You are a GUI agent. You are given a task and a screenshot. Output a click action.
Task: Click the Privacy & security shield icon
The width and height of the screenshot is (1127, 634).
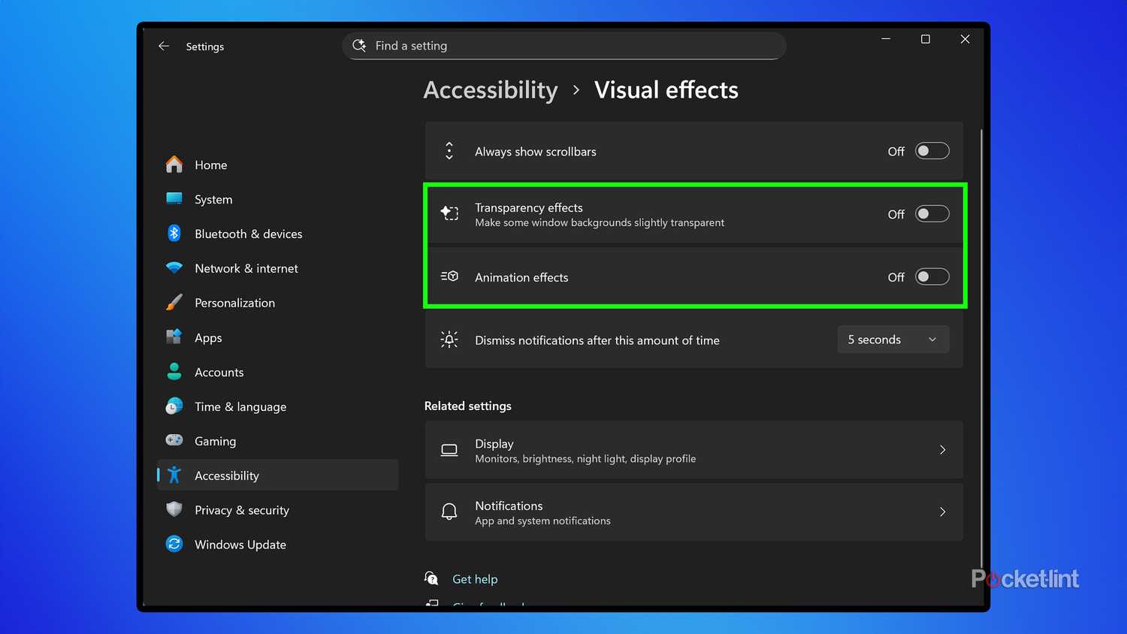[x=174, y=510]
